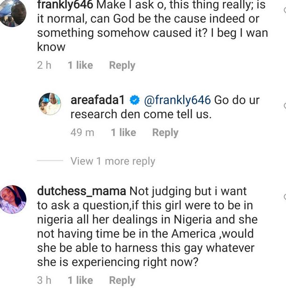Like the areafada1 reply with heart icon

coord(284,106)
